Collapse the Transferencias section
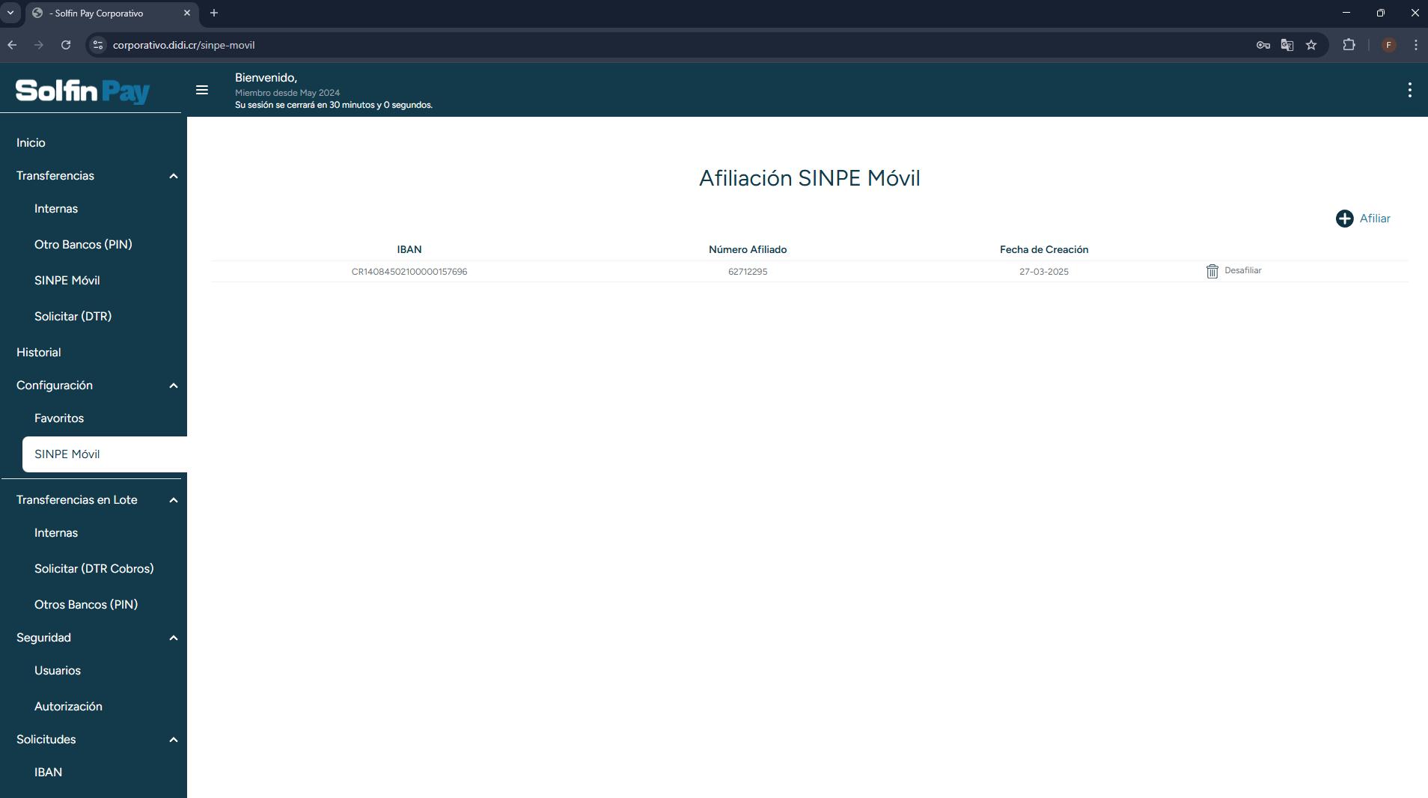 [x=174, y=176]
